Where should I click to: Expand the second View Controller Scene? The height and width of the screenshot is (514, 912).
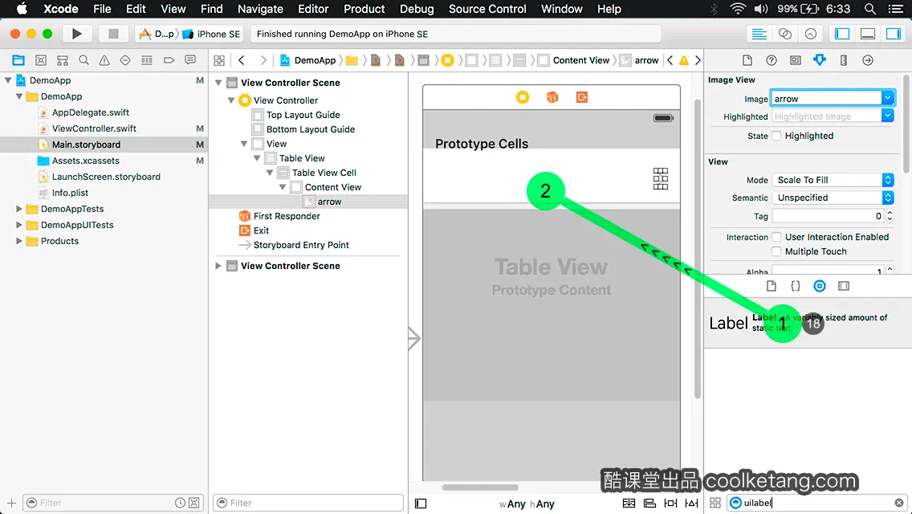coord(218,266)
